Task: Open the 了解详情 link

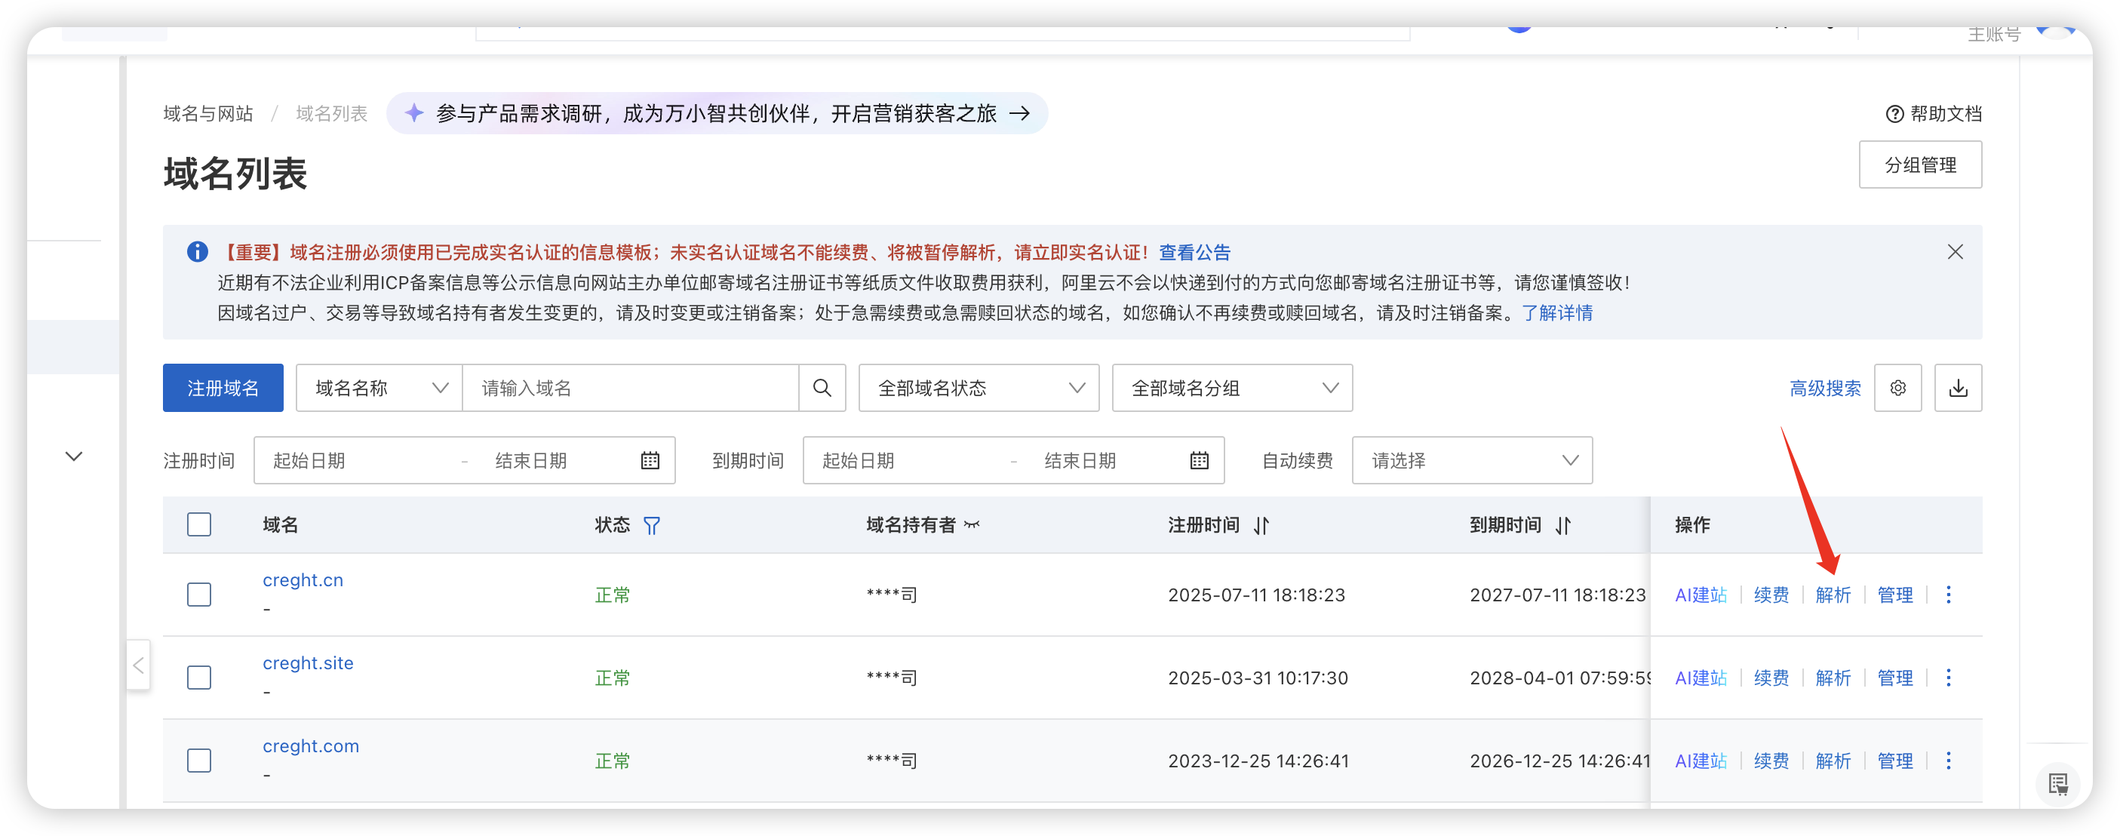Action: click(x=1556, y=312)
